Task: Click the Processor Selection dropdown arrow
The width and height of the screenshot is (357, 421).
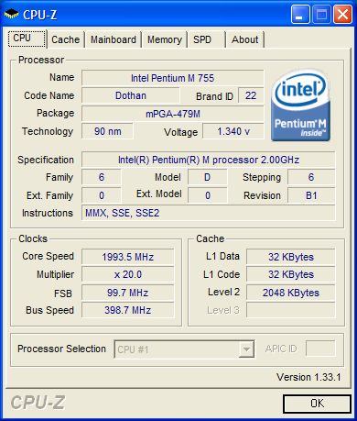Action: point(246,349)
